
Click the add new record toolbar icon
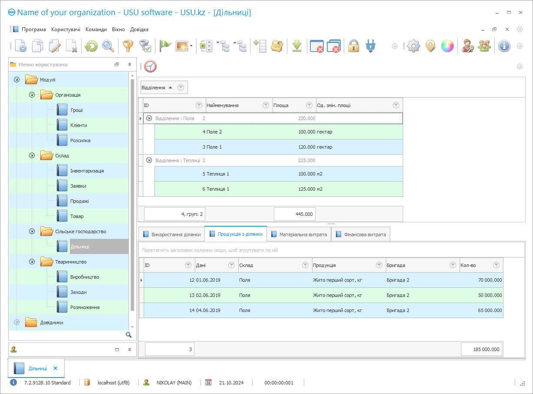coord(20,46)
